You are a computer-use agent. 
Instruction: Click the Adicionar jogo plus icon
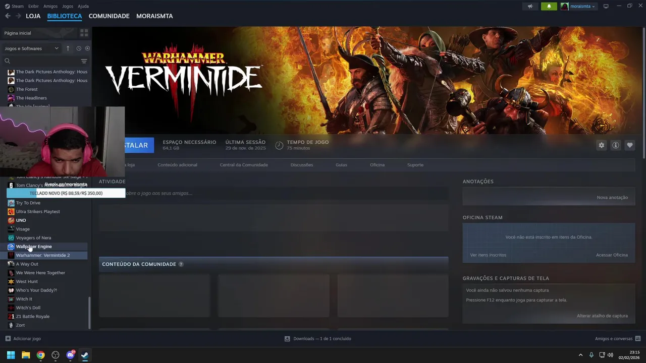(x=8, y=339)
